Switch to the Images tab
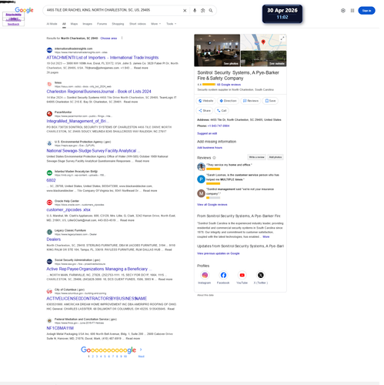The image size is (384, 385). pyautogui.click(x=87, y=24)
